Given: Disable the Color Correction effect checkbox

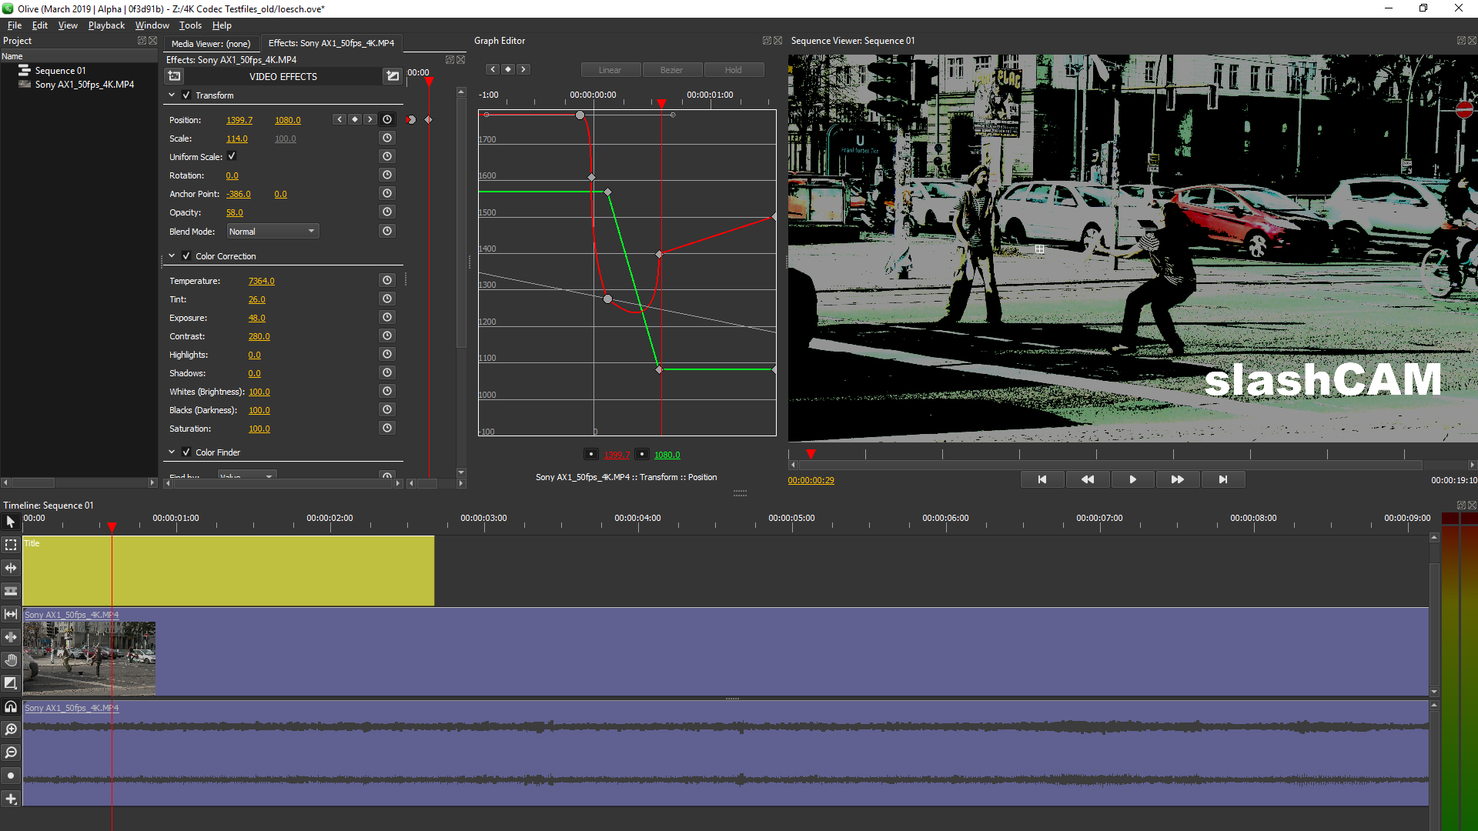Looking at the screenshot, I should click(186, 256).
